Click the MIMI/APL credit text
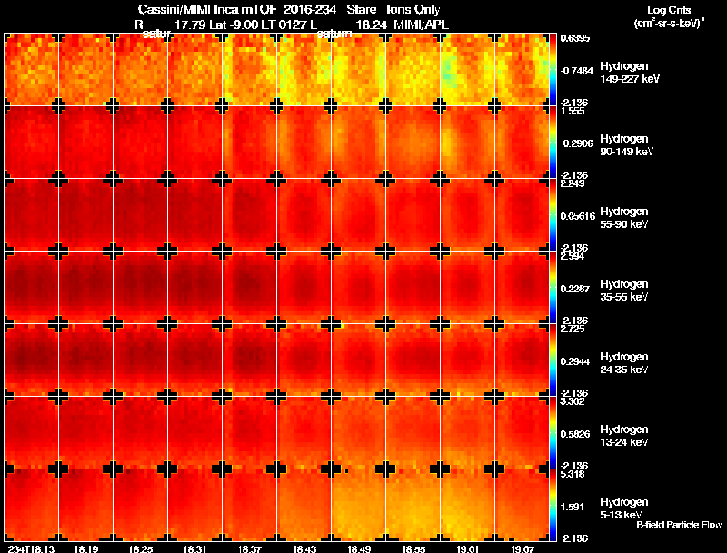Viewport: 727px width, 553px height. (421, 25)
